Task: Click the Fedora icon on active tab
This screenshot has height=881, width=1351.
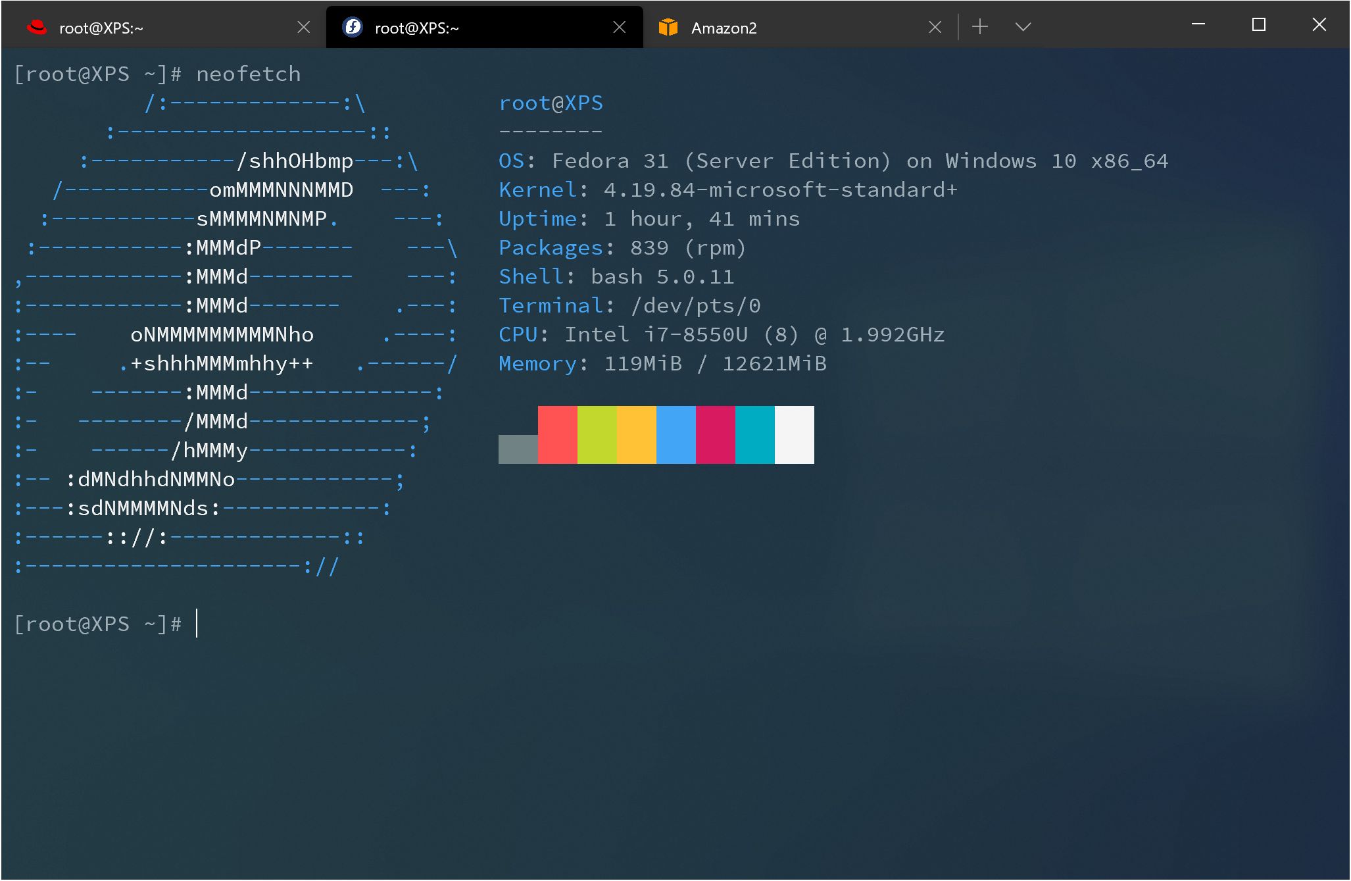Action: (x=353, y=27)
